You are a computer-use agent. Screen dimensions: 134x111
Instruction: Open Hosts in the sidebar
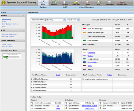(x=3, y=22)
